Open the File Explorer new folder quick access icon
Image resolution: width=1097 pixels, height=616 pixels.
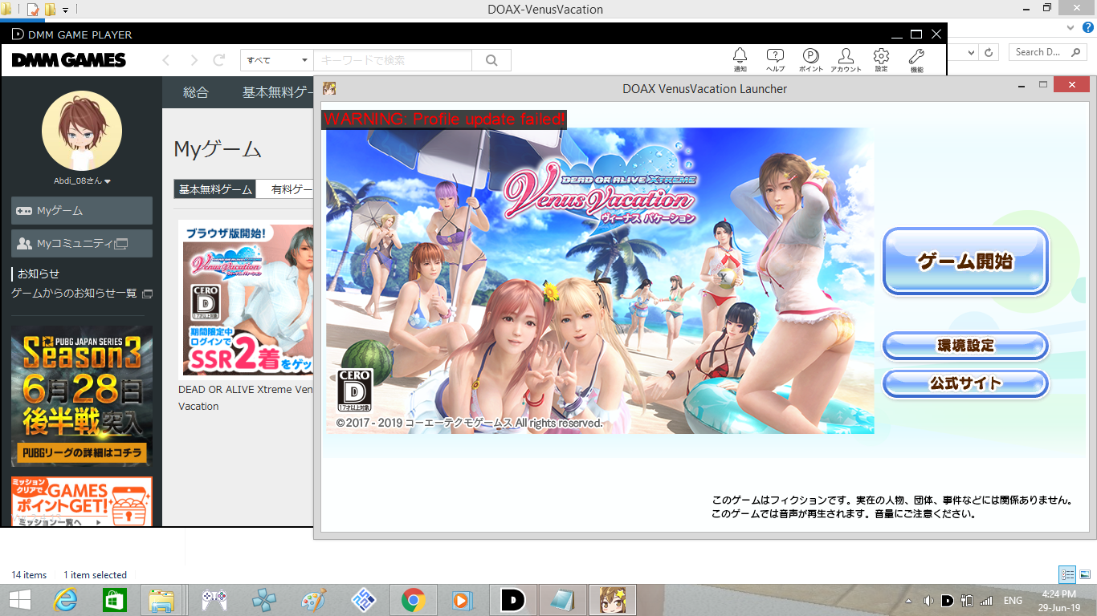51,10
